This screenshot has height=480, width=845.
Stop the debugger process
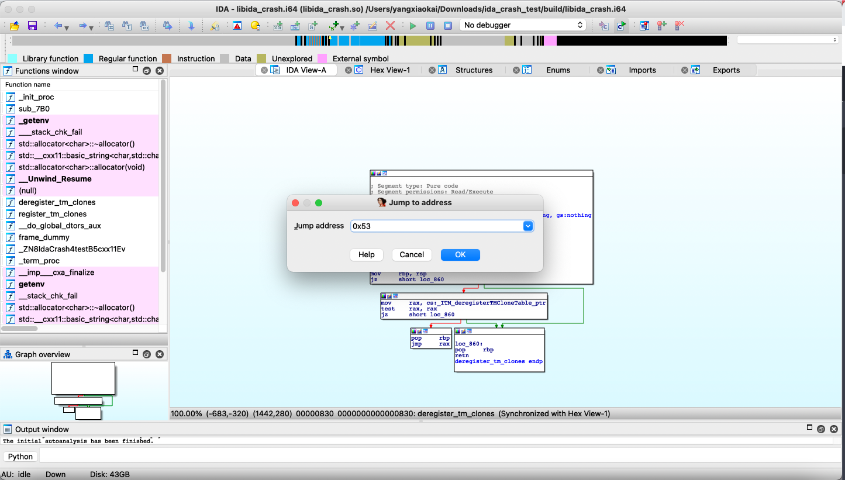(448, 26)
